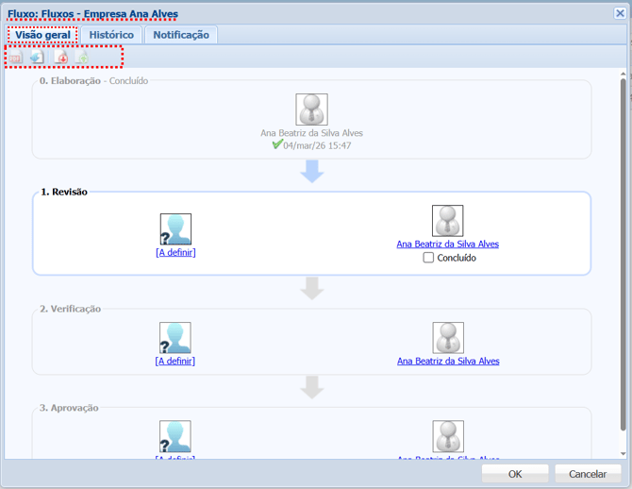Screen dimensions: 632x489
Task: Click the red down-arrow document icon
Action: (x=61, y=59)
